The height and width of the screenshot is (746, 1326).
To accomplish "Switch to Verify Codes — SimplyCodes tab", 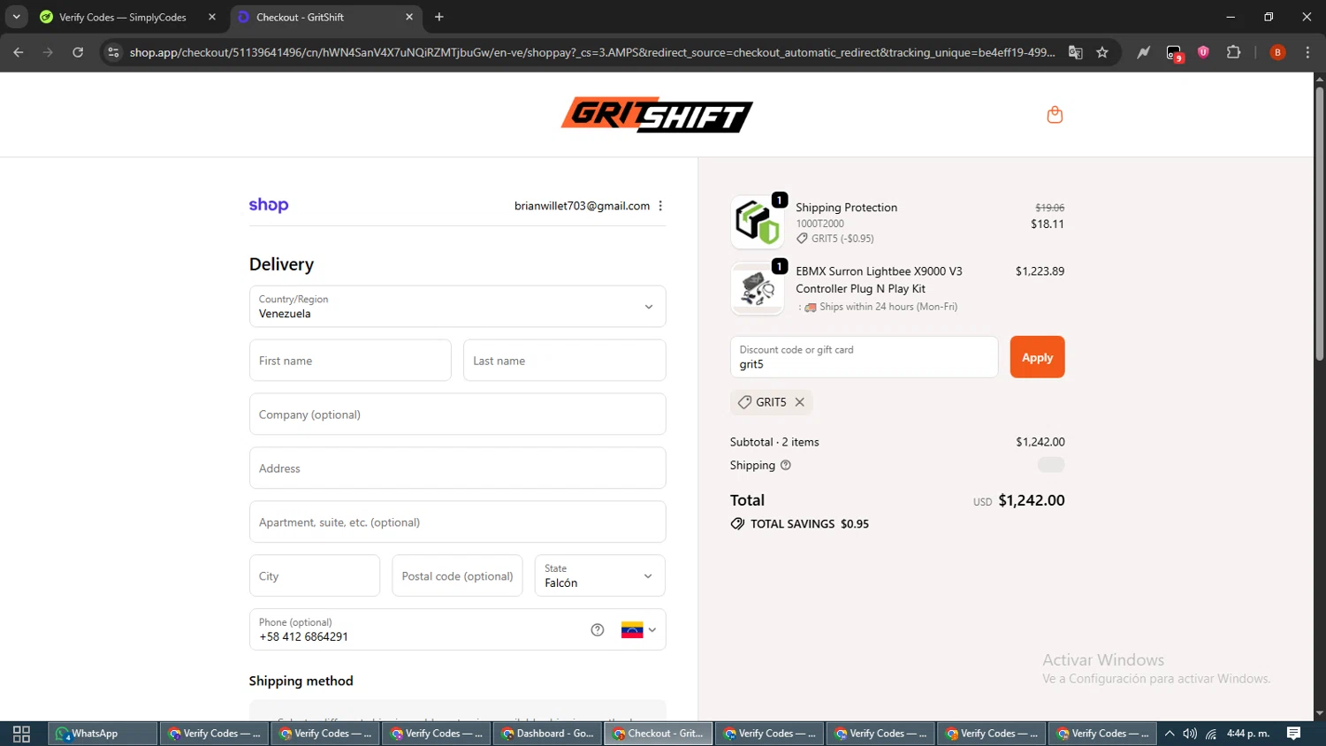I will (122, 17).
